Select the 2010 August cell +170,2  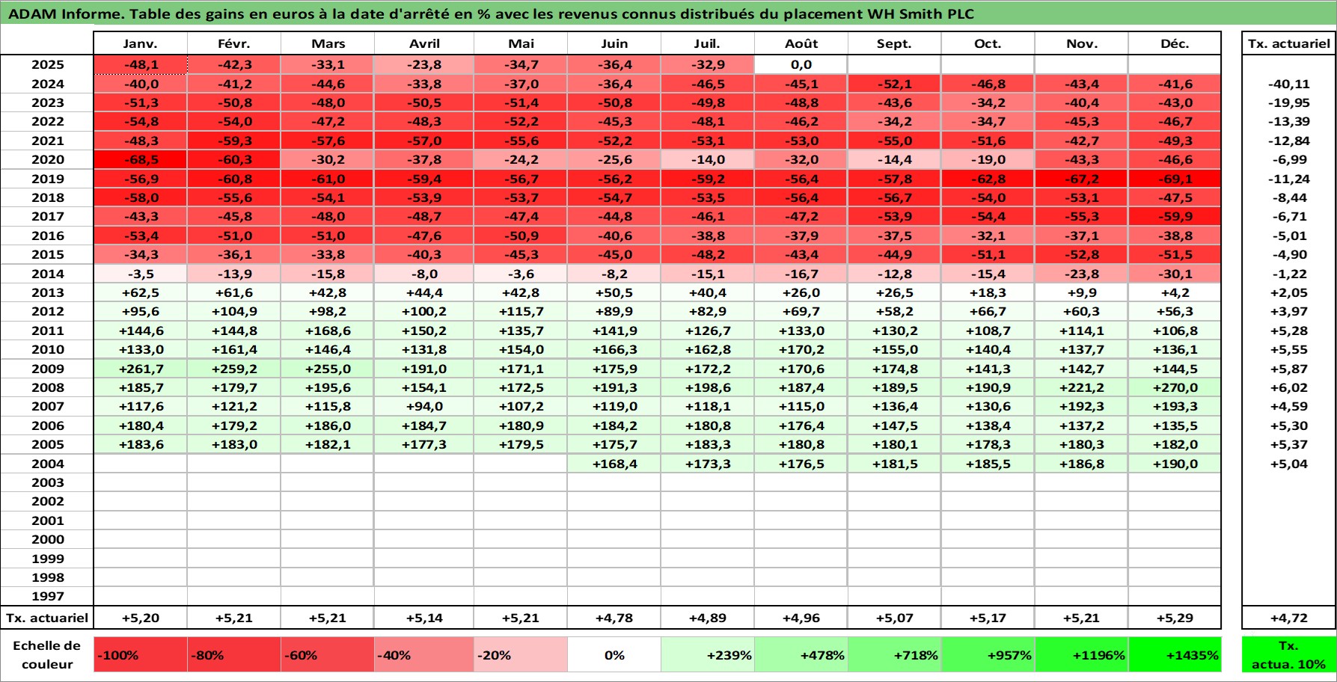[801, 350]
